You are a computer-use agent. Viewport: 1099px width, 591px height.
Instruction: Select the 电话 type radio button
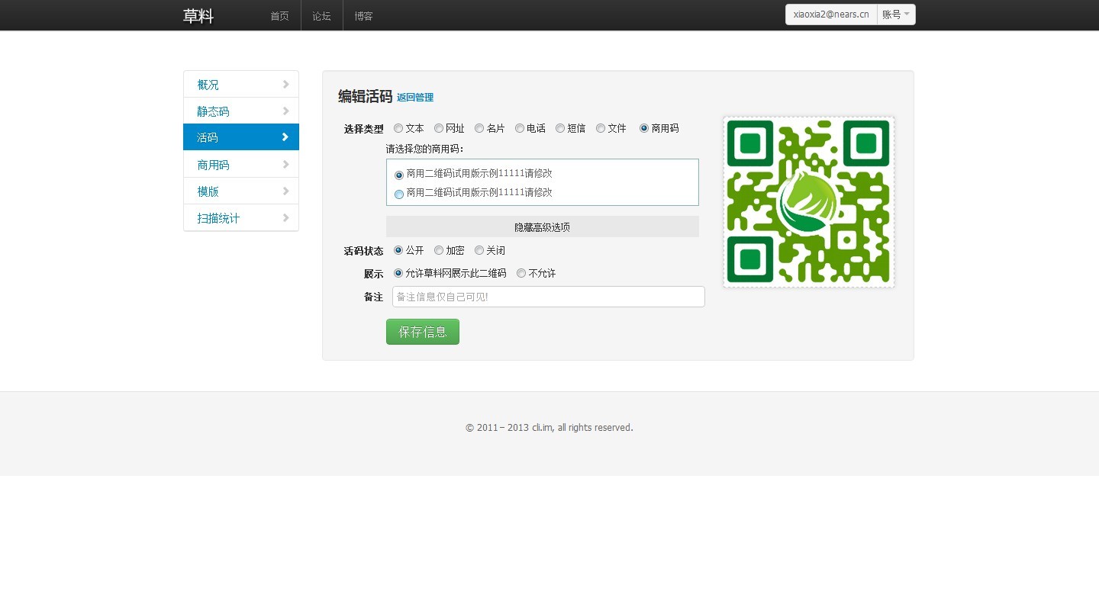pos(520,128)
